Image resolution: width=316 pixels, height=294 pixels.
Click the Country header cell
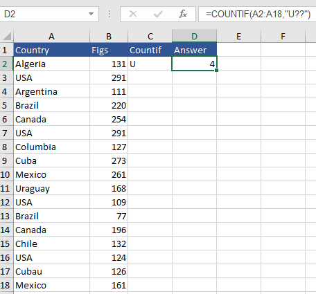51,50
